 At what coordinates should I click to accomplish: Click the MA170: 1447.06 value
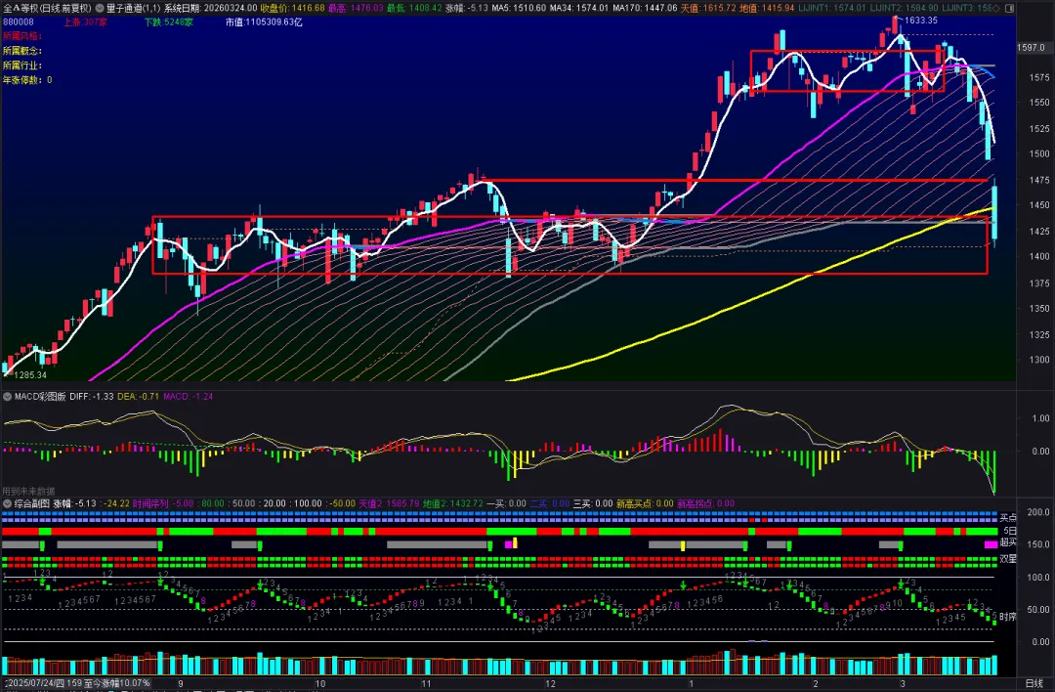(645, 8)
